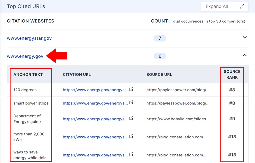
Task: Click the 'Top Cited URLs' panel title
Action: pyautogui.click(x=26, y=6)
